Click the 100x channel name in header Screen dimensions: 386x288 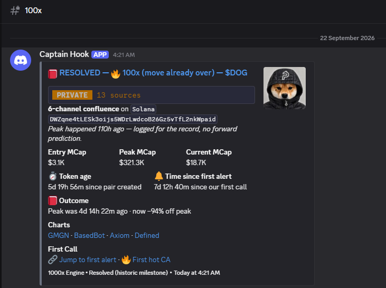tap(33, 11)
